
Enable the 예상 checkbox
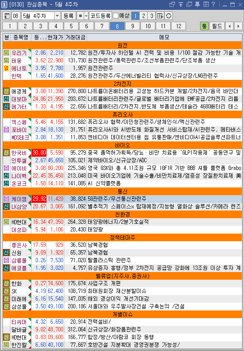[x=116, y=16]
